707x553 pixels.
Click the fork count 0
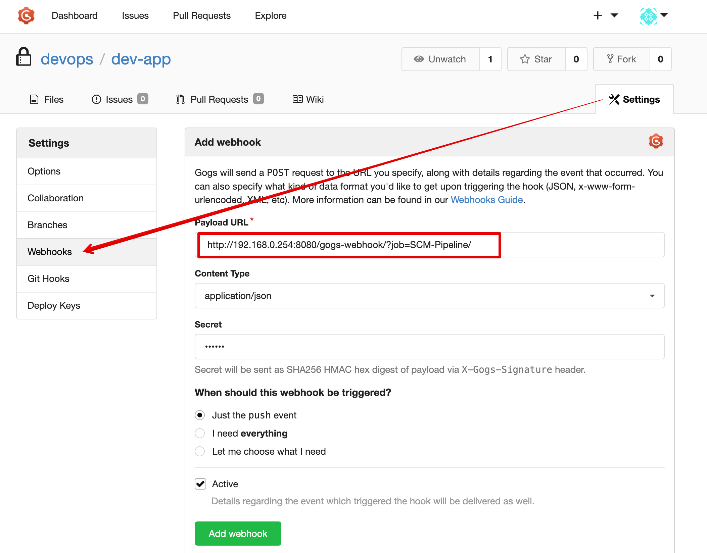[661, 59]
